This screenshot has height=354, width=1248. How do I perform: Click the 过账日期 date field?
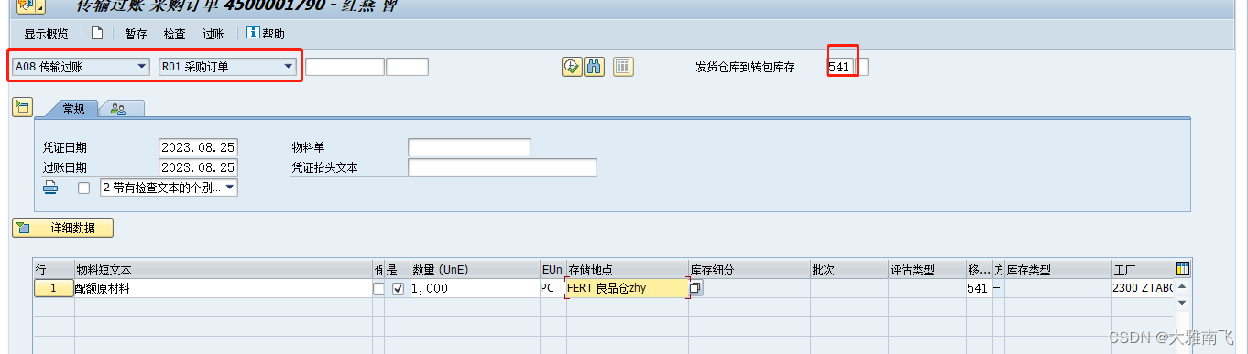[x=198, y=167]
